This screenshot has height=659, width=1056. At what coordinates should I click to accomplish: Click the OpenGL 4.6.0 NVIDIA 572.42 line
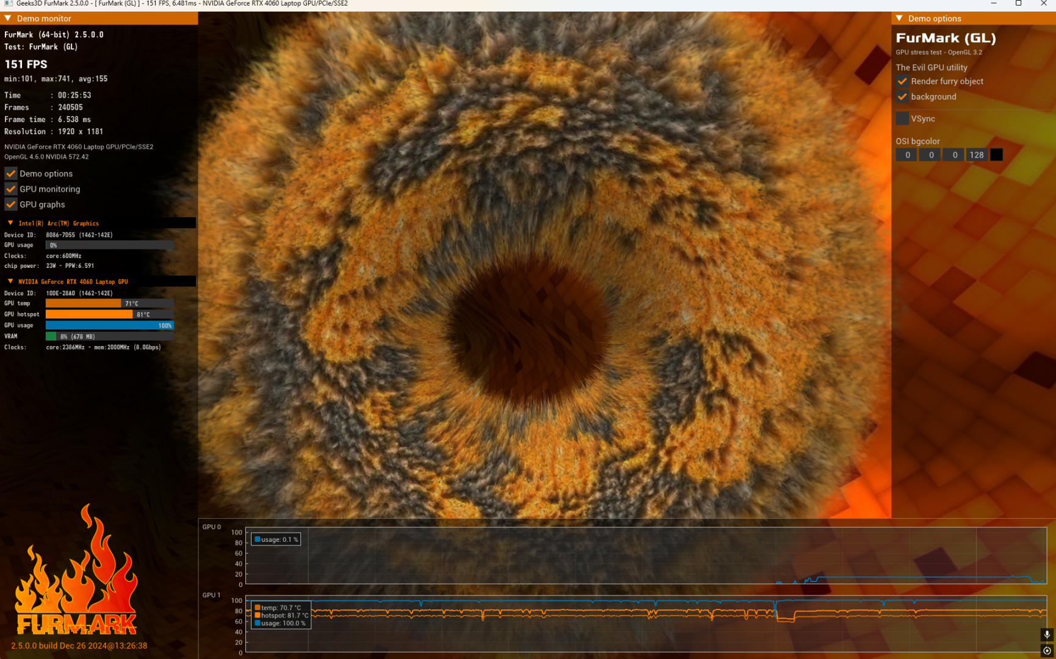pyautogui.click(x=46, y=157)
